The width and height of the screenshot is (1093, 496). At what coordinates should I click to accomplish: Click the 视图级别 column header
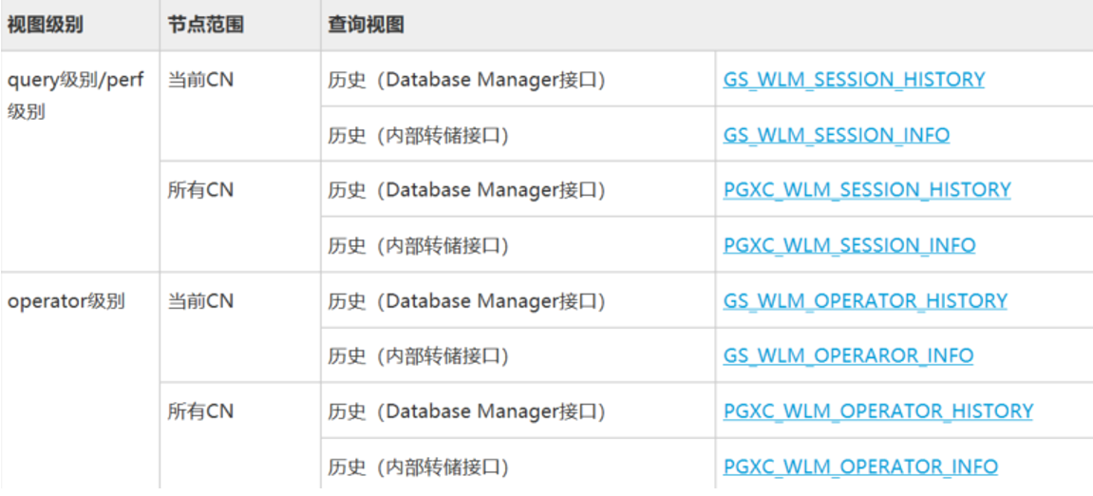coord(45,25)
